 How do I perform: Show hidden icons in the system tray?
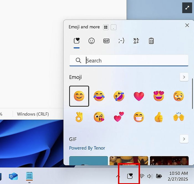pyautogui.click(x=118, y=176)
